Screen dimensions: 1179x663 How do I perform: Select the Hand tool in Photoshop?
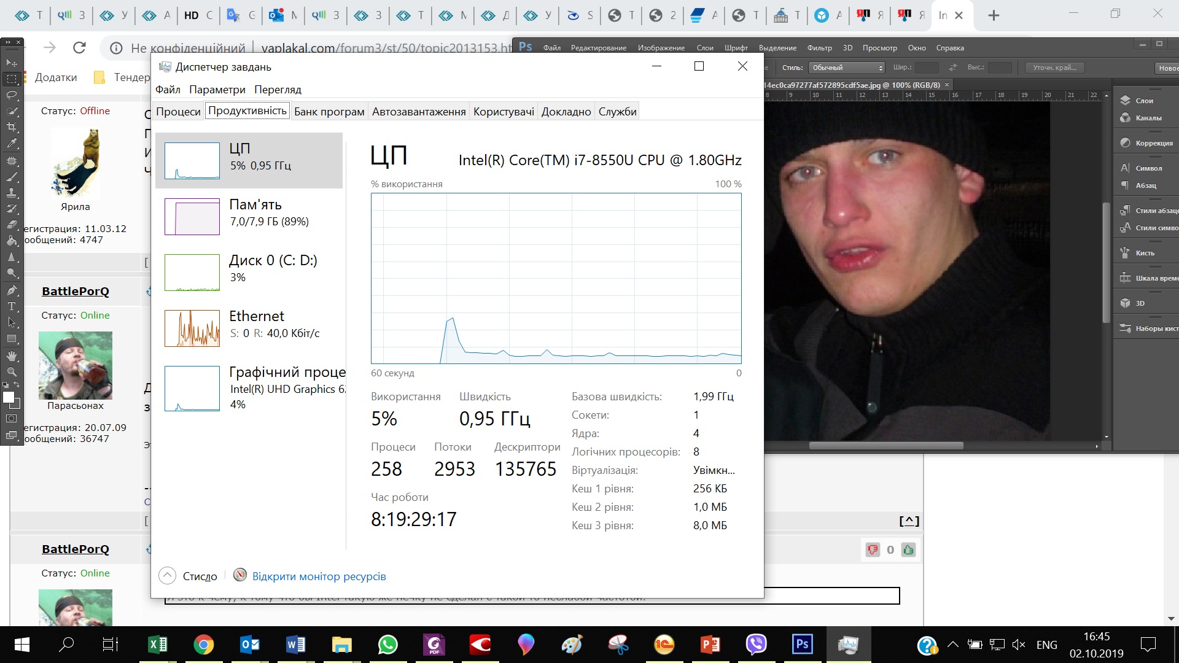click(x=12, y=355)
